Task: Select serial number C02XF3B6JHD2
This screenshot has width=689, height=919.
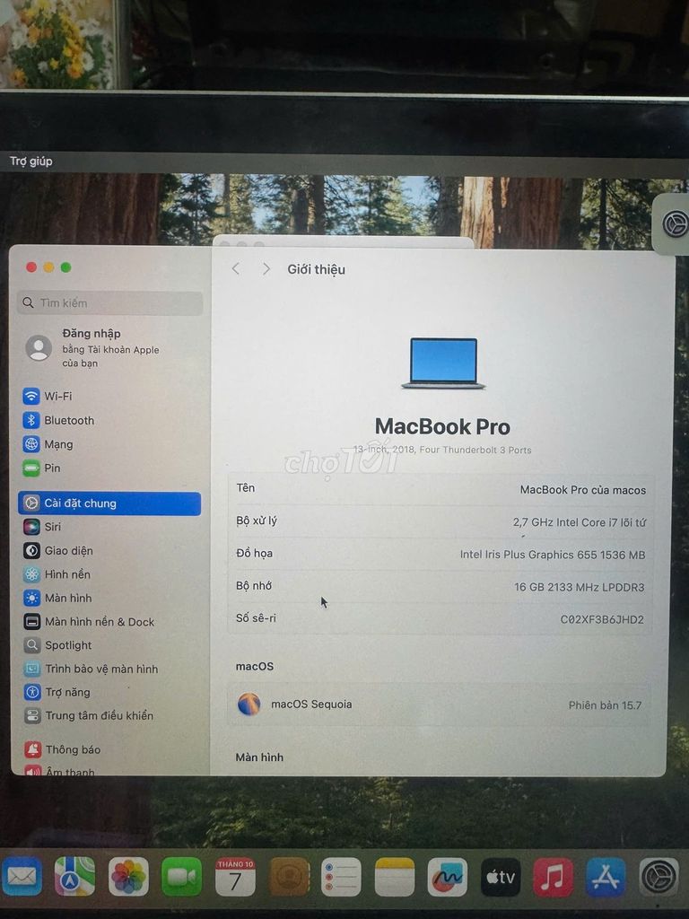Action: pyautogui.click(x=602, y=619)
